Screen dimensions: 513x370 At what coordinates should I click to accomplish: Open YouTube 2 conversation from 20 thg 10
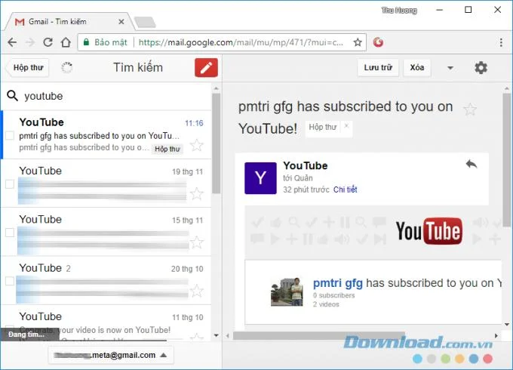tap(106, 280)
